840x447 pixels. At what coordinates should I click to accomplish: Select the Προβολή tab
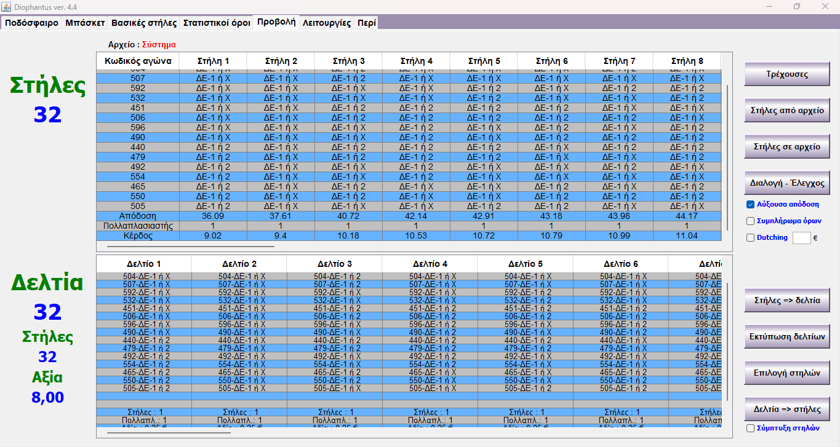pos(276,22)
